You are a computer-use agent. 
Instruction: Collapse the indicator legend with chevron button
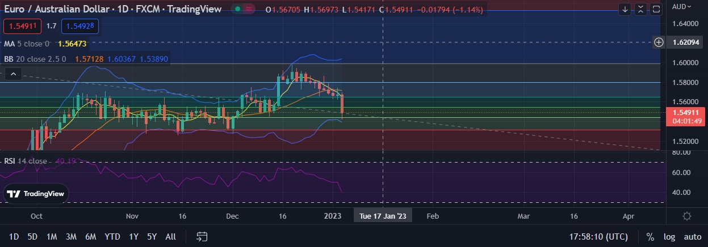point(14,74)
